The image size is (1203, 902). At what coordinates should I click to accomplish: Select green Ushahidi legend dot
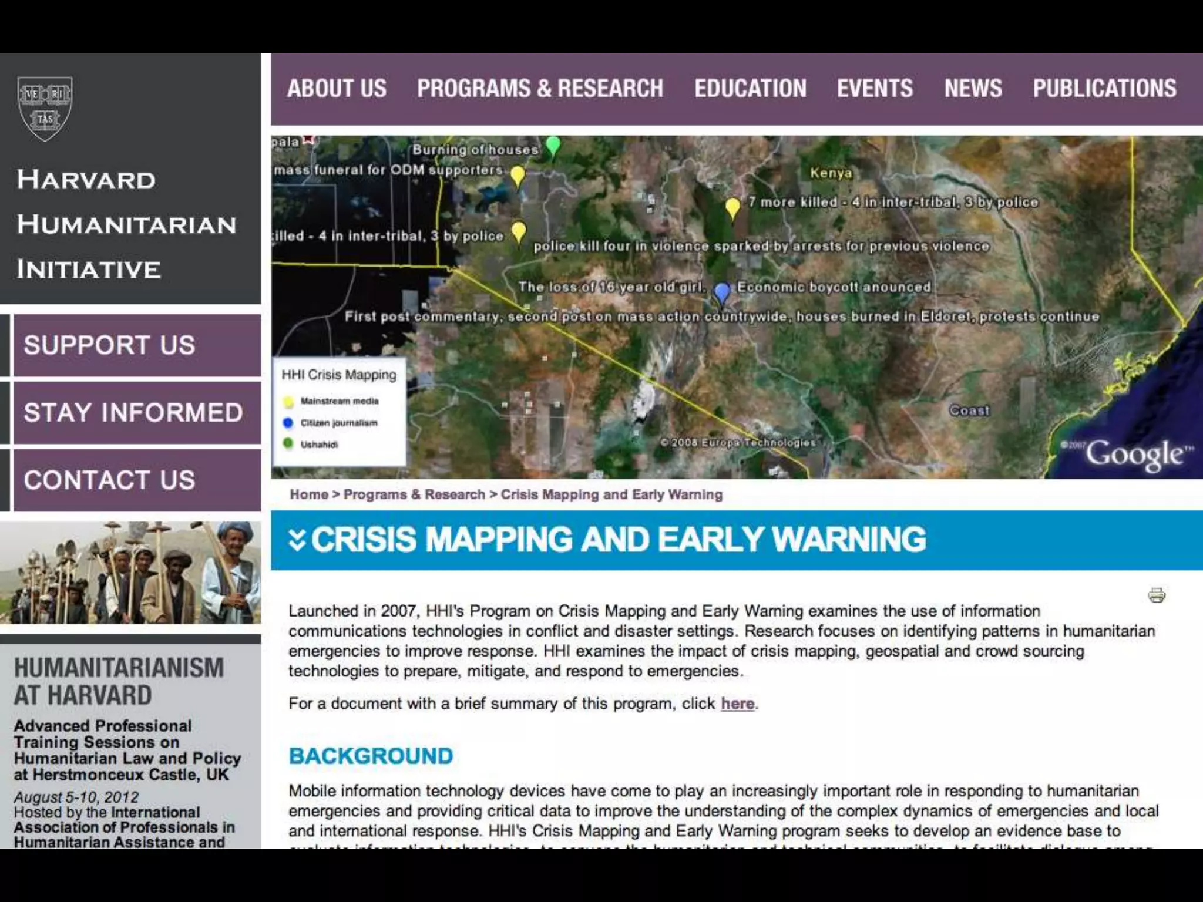tap(288, 444)
